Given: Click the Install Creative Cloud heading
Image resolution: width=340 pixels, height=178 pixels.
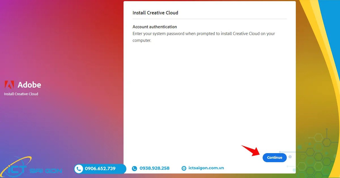Looking at the screenshot, I should 155,12.
